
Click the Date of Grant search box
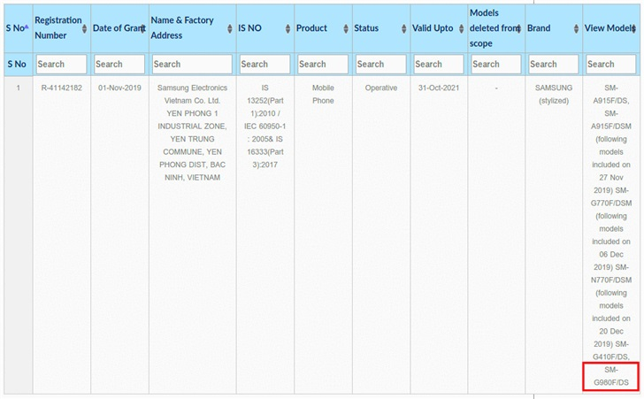pos(119,64)
